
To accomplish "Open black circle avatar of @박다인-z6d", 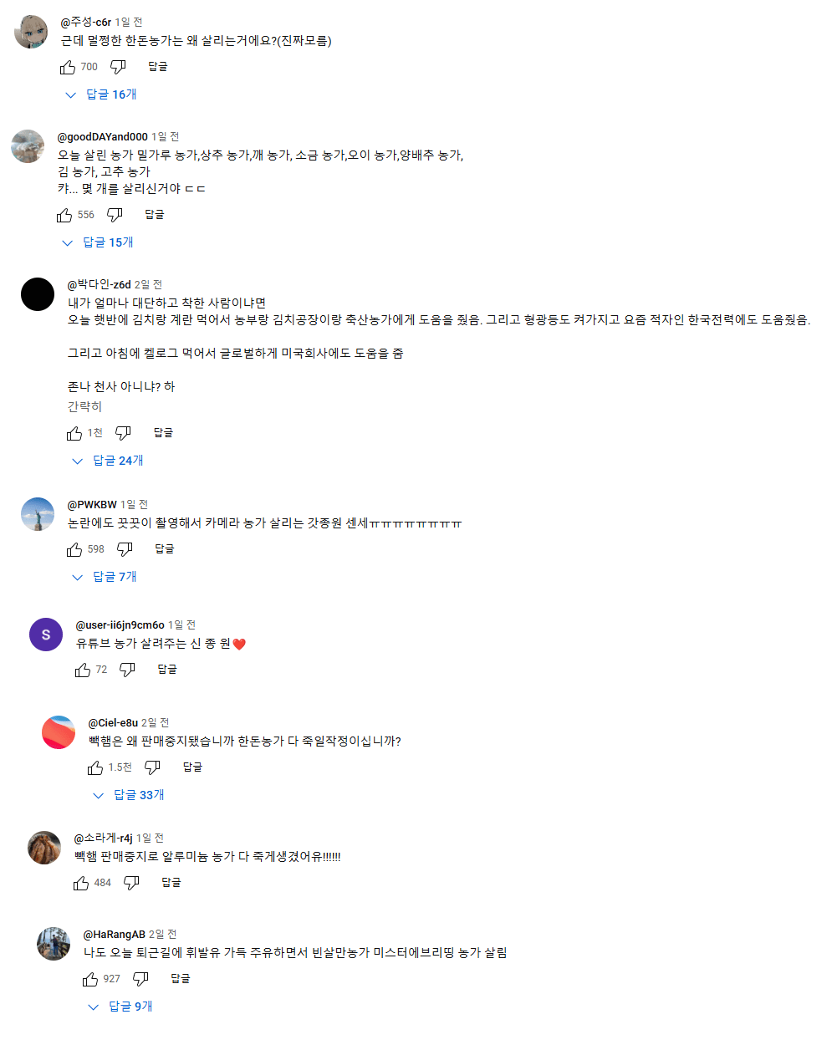I will tap(38, 294).
